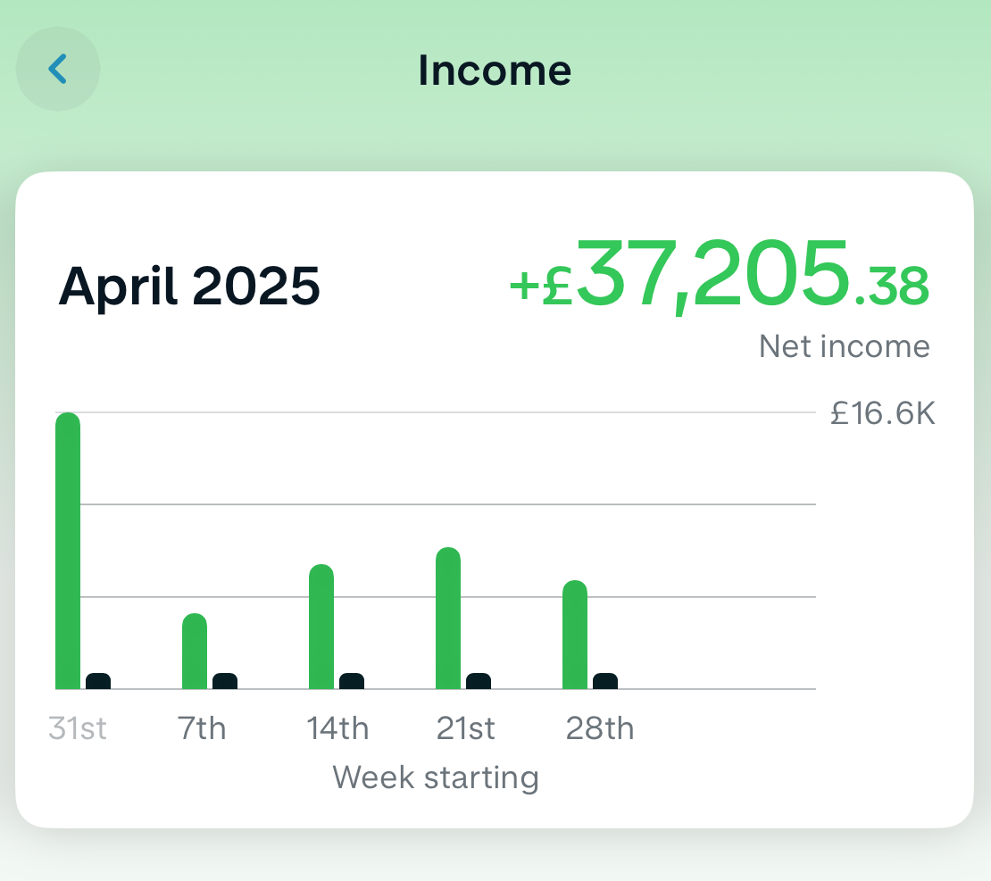Tap the dark bar for week 7th
Viewport: 991px width, 881px height.
click(225, 681)
